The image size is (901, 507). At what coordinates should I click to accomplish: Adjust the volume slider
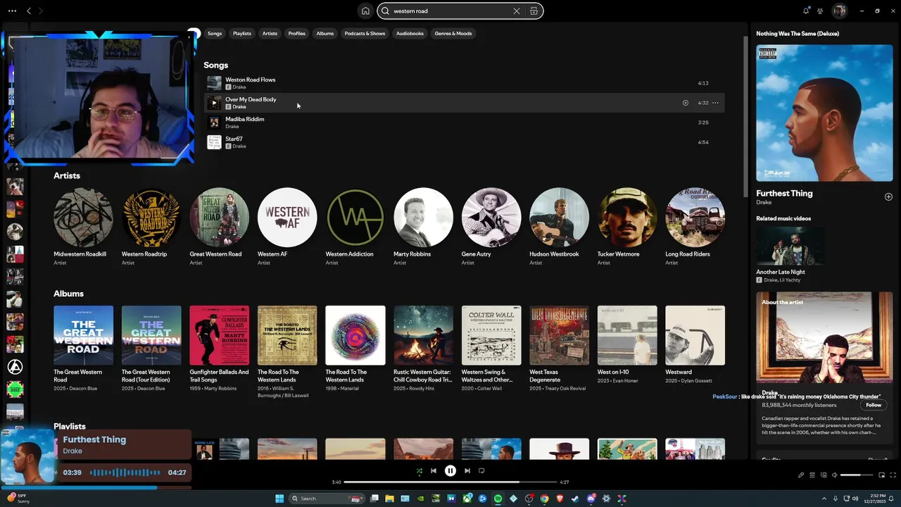[856, 475]
